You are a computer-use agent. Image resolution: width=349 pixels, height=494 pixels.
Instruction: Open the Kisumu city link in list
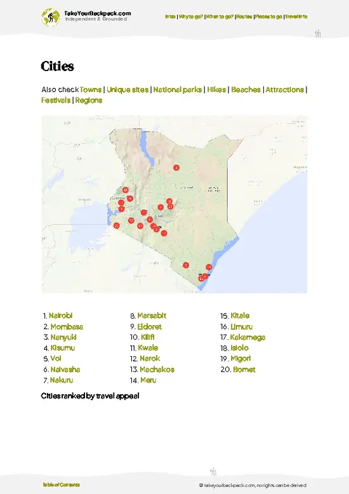63,348
